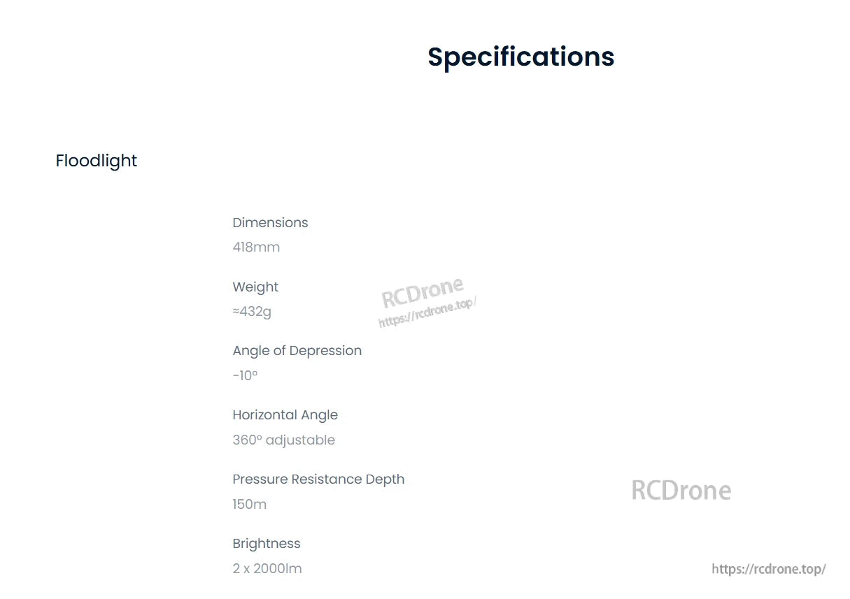The image size is (850, 599).
Task: Click the 360° number in horizontal angle value
Action: [246, 440]
